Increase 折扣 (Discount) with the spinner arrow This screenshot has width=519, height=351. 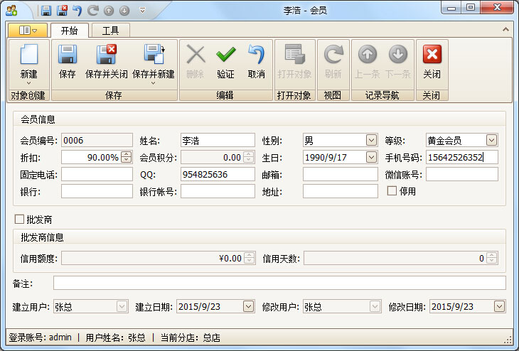pyautogui.click(x=127, y=154)
